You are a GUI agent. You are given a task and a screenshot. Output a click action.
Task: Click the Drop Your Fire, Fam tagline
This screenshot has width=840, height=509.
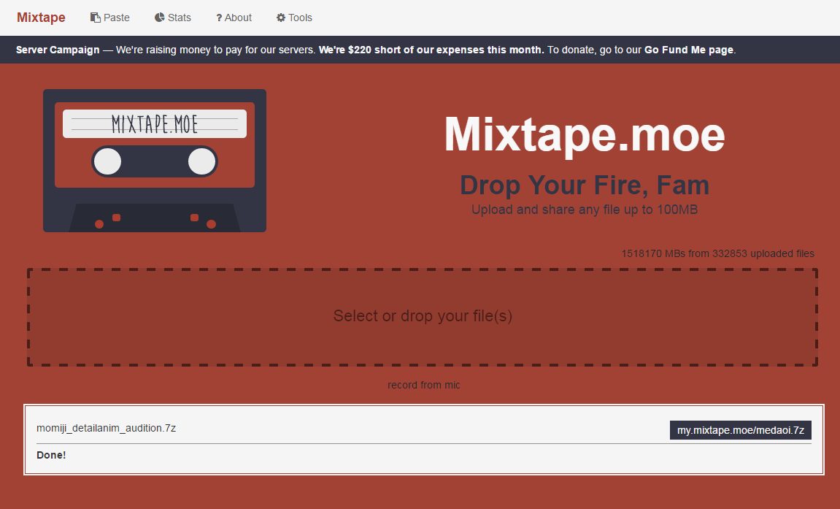585,185
